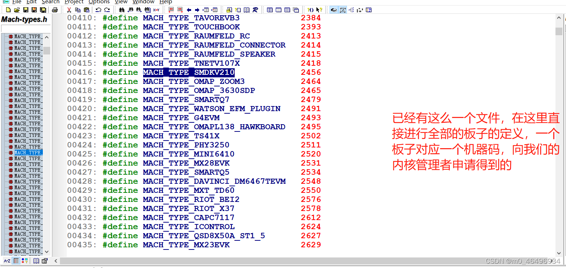Open the Edit menu
Image resolution: width=566 pixels, height=268 pixels.
(x=32, y=2)
